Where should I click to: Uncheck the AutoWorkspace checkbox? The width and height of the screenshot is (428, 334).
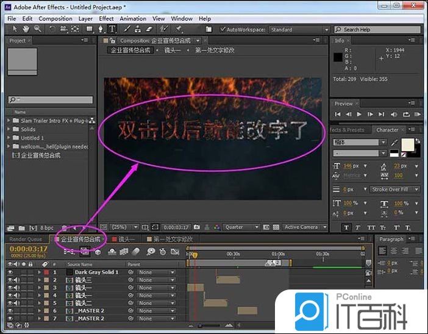pos(222,29)
